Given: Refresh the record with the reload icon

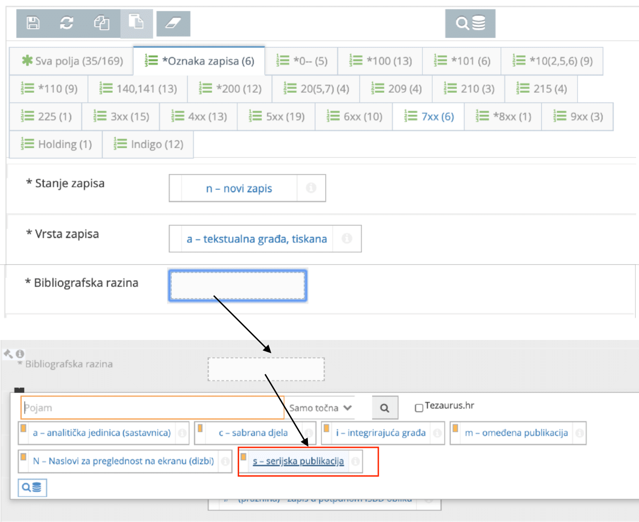Looking at the screenshot, I should pos(67,23).
